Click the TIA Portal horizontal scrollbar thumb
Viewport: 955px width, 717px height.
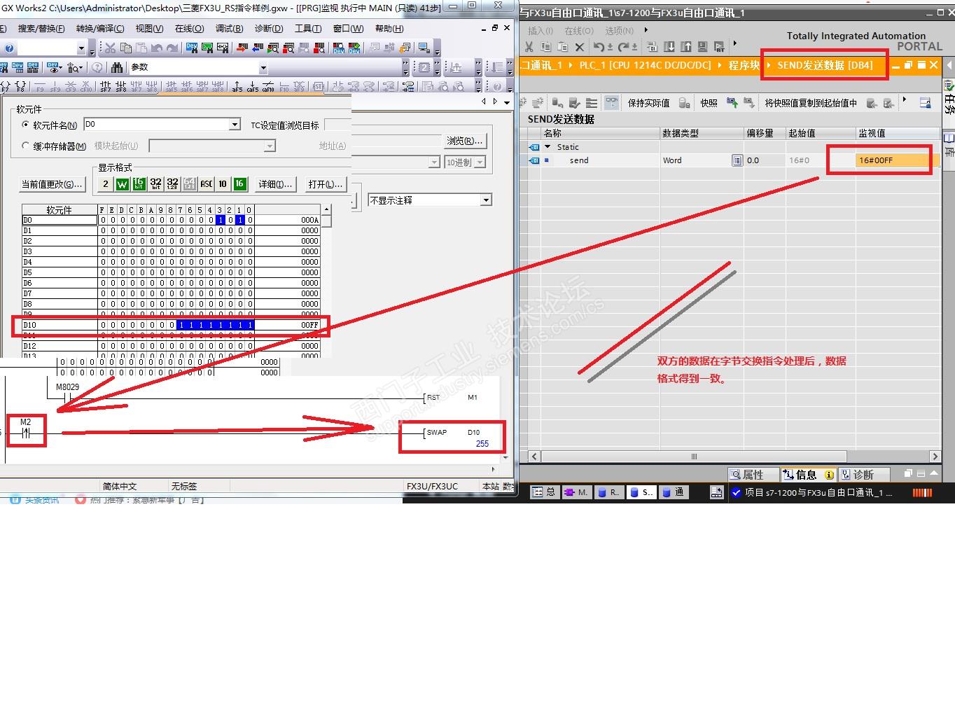[x=694, y=457]
